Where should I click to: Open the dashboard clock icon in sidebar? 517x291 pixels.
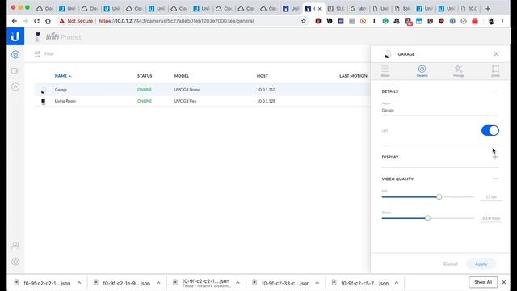pyautogui.click(x=15, y=54)
